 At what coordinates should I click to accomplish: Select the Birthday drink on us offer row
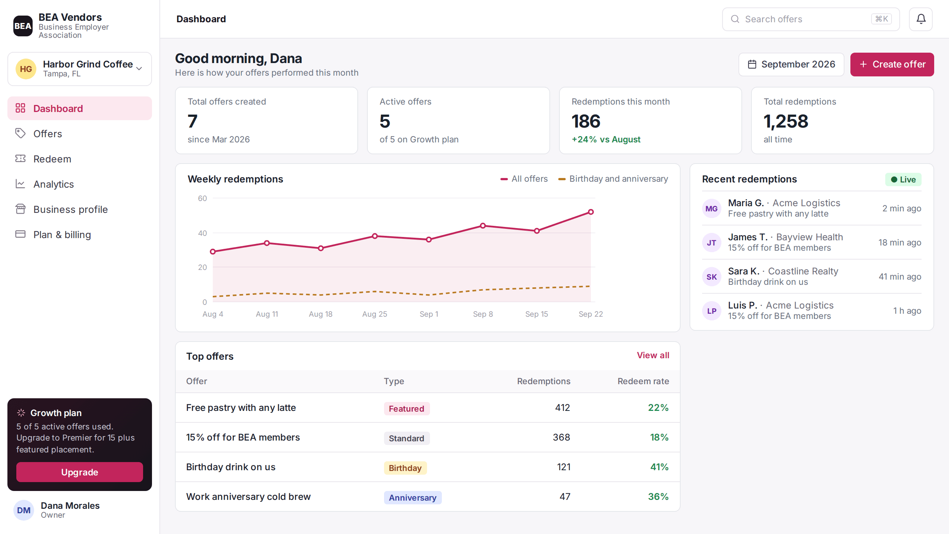428,467
